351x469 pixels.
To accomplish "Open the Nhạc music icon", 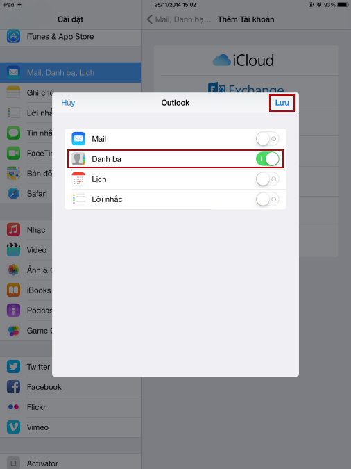I will tap(13, 230).
